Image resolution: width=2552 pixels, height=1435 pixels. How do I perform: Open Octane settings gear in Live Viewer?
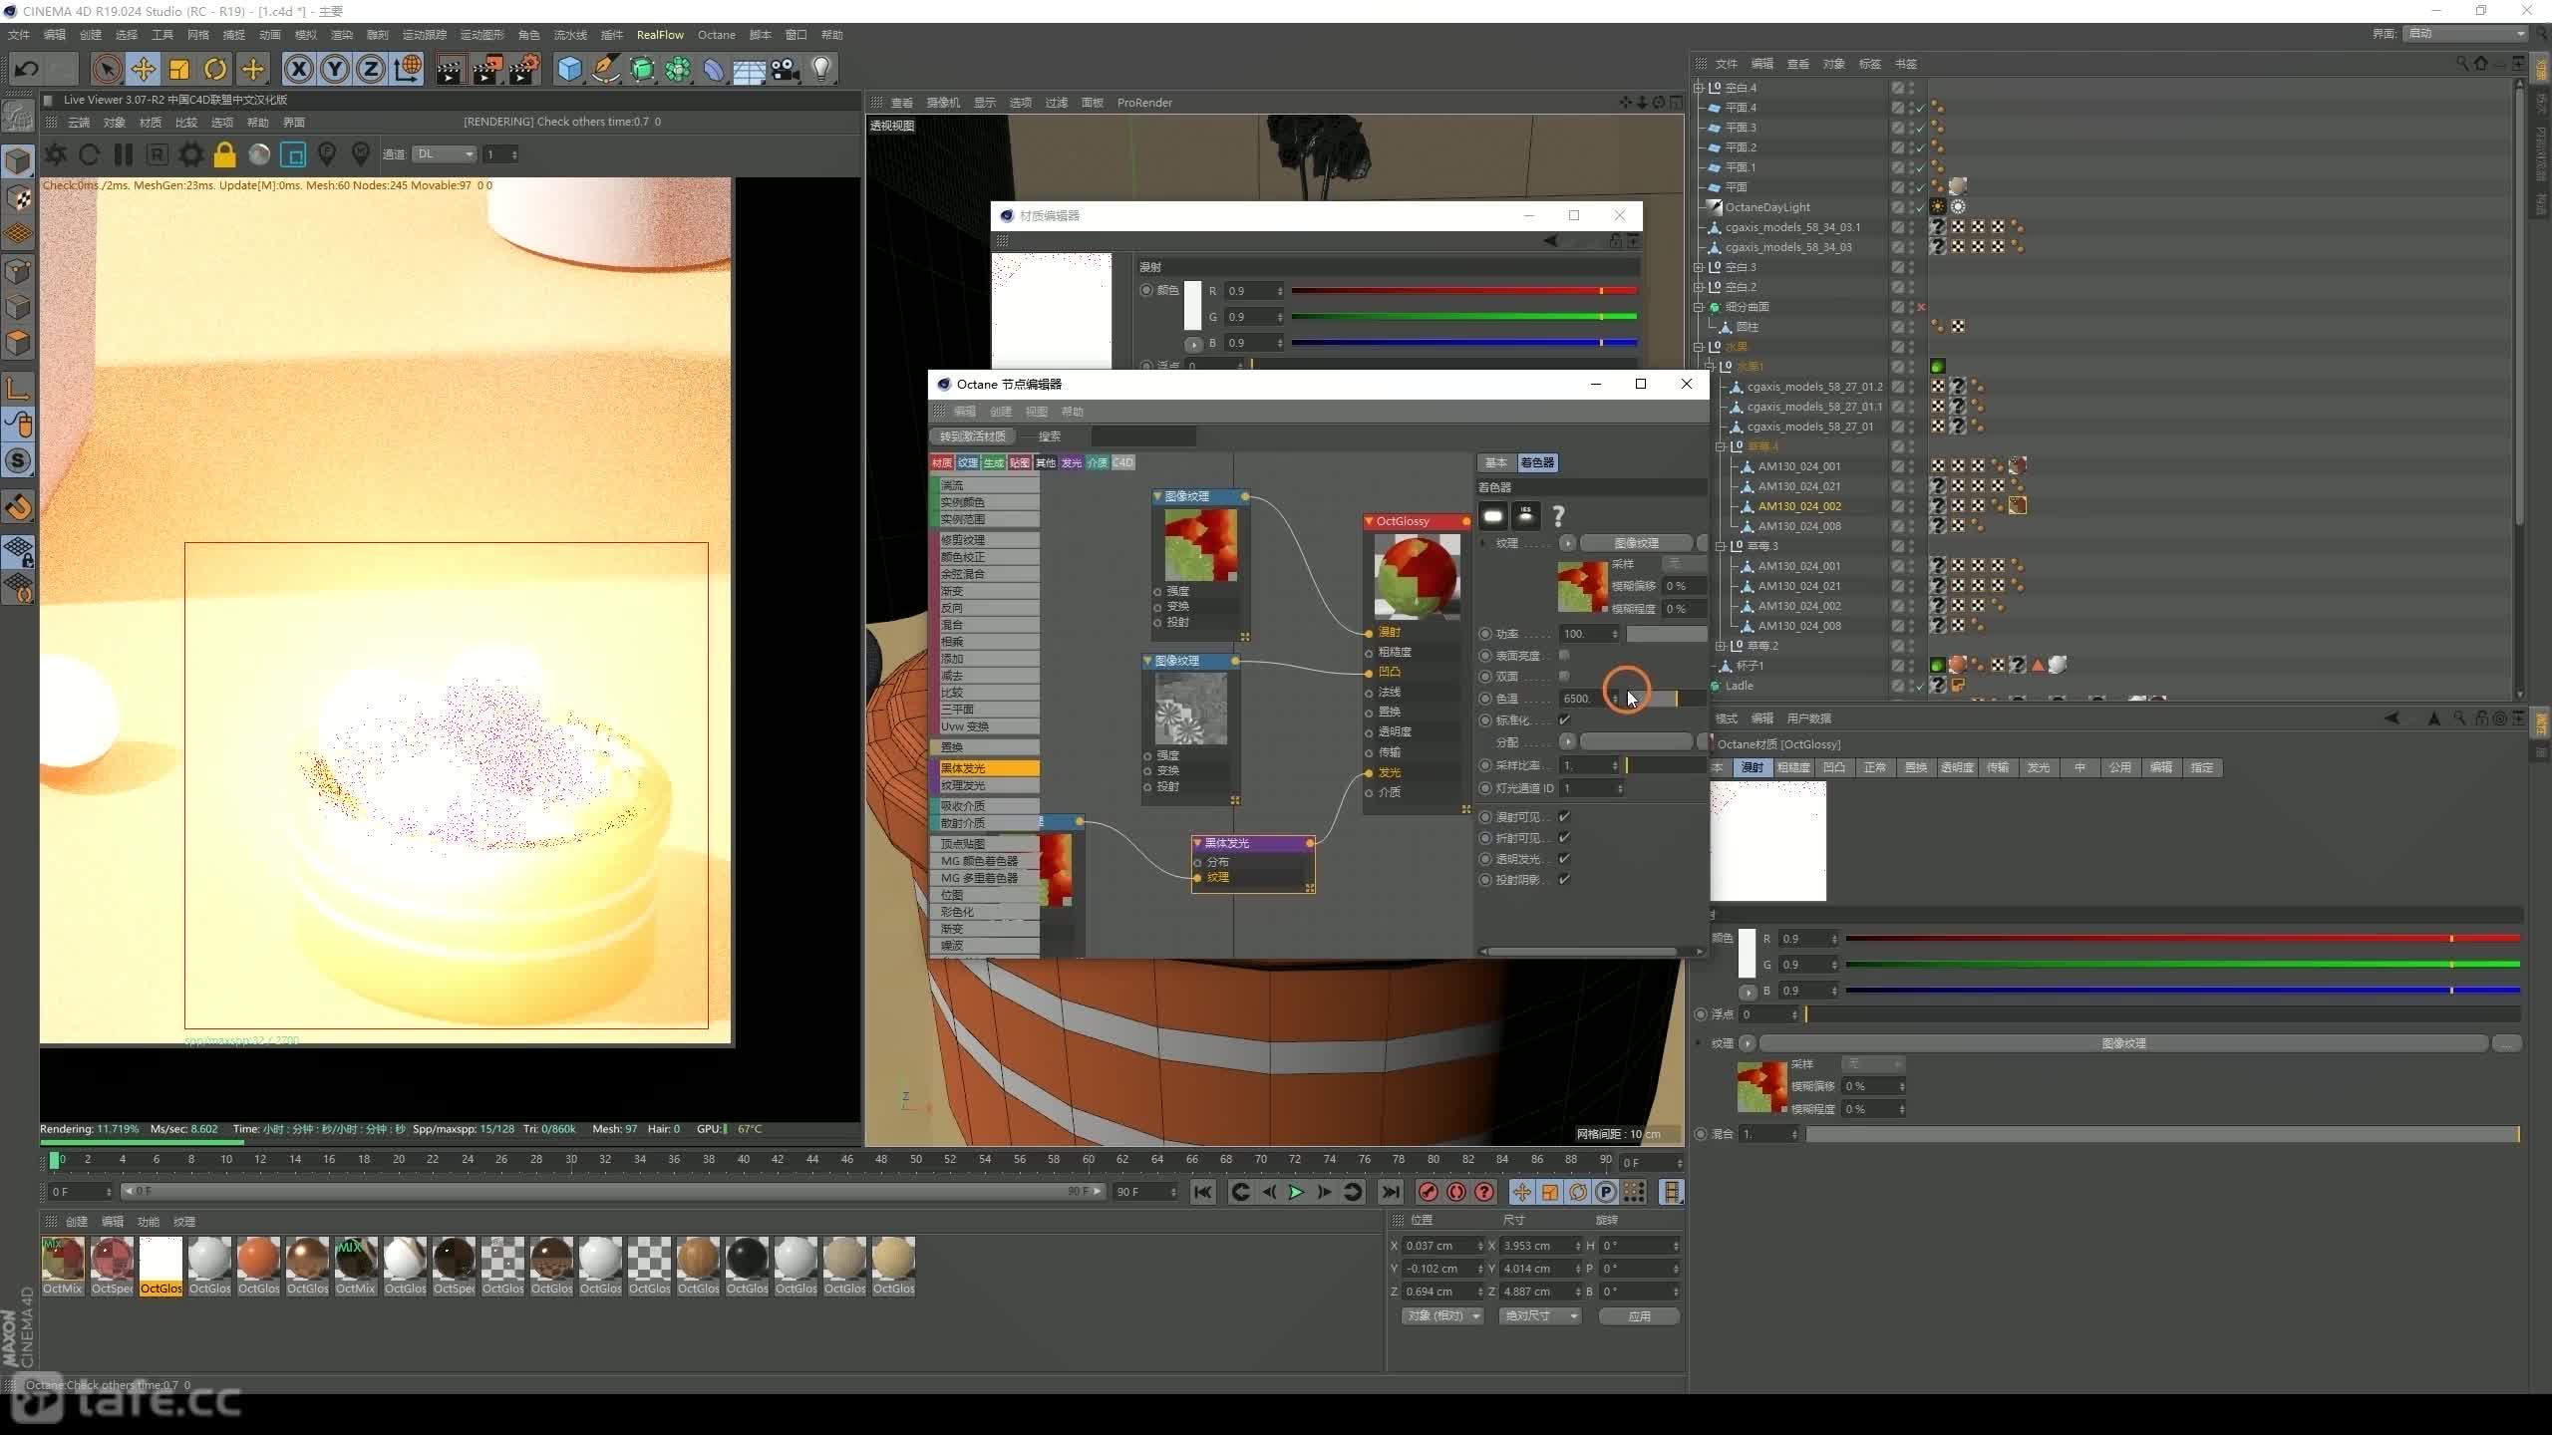(190, 154)
